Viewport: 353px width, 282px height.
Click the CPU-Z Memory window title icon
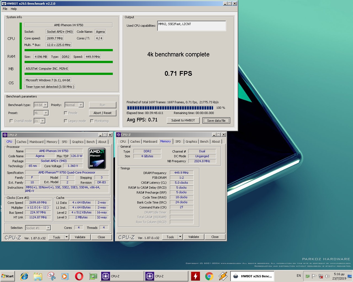119,135
